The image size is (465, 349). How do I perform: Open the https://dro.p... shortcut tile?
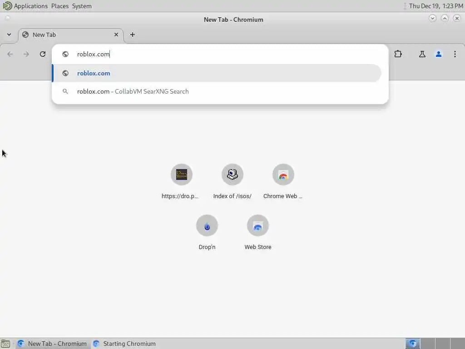point(182,182)
